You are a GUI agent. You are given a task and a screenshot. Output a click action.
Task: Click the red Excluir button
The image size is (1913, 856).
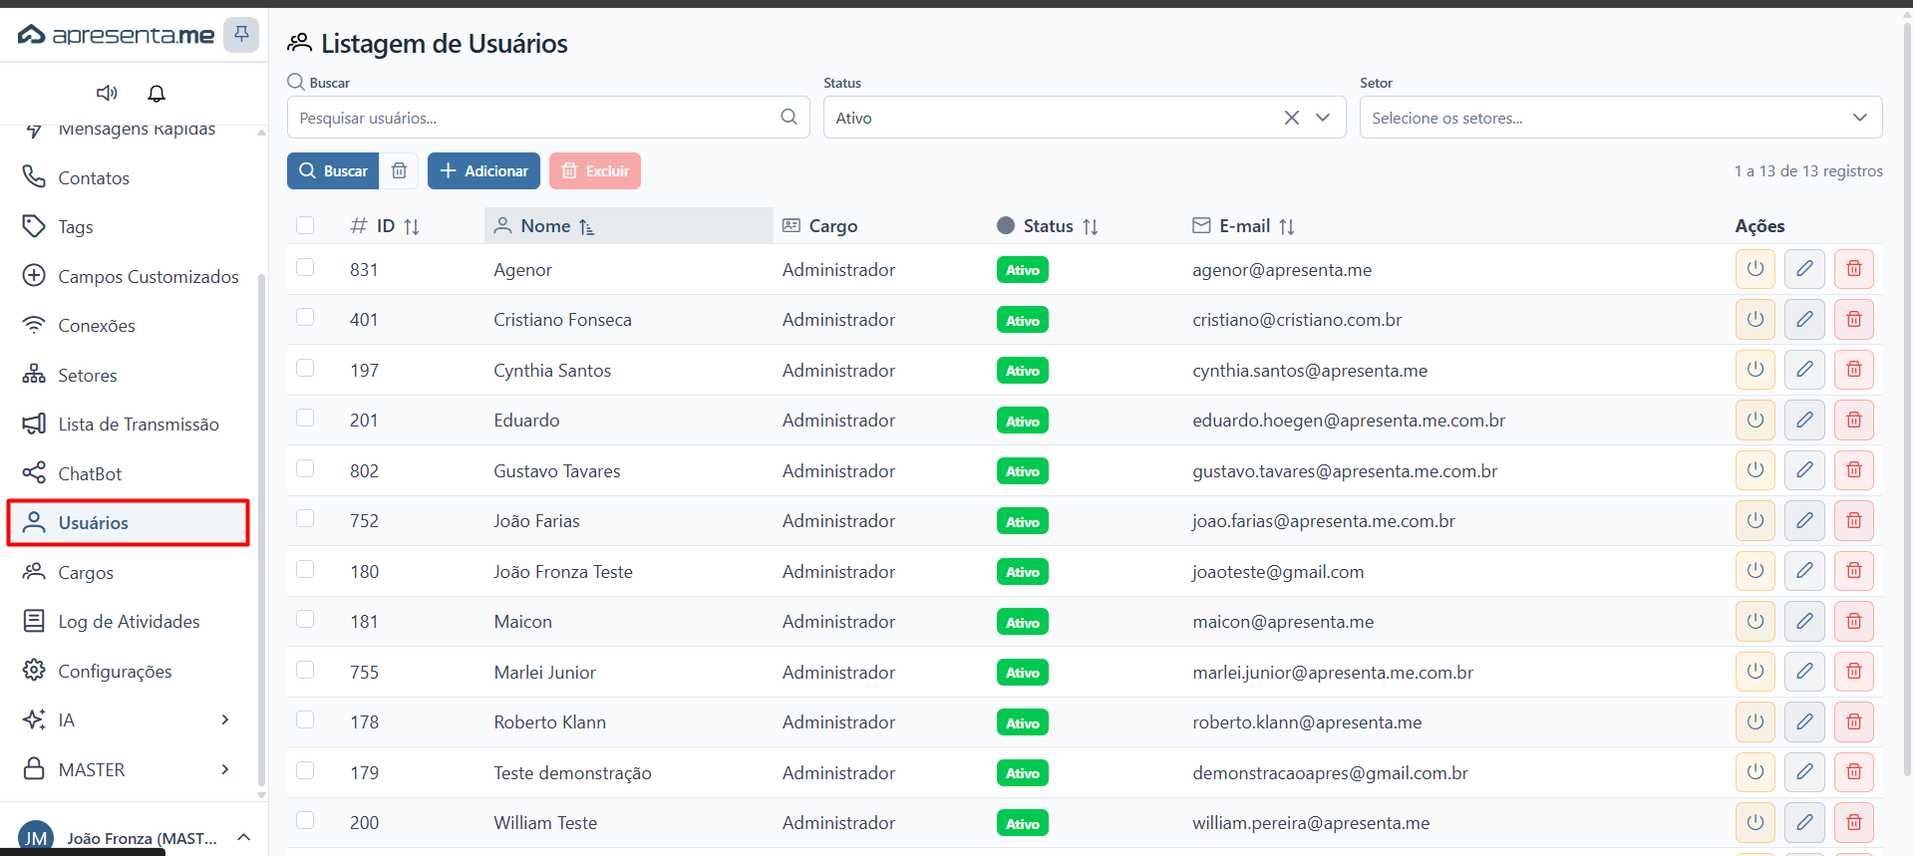click(594, 170)
